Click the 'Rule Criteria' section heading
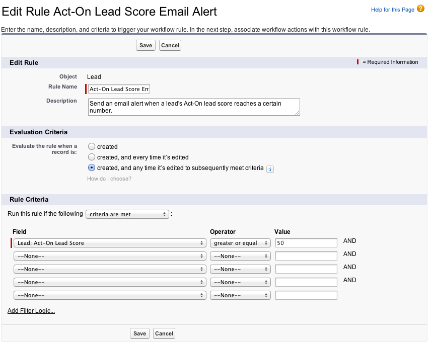The image size is (430, 344). point(29,199)
